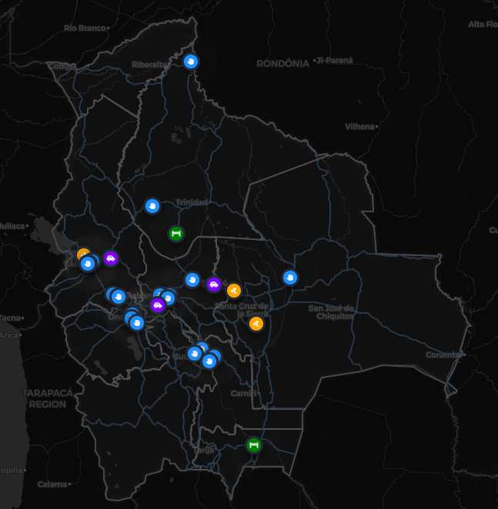This screenshot has width=498, height=509.
Task: Click the orange marker near La Paz
Action: tap(82, 254)
